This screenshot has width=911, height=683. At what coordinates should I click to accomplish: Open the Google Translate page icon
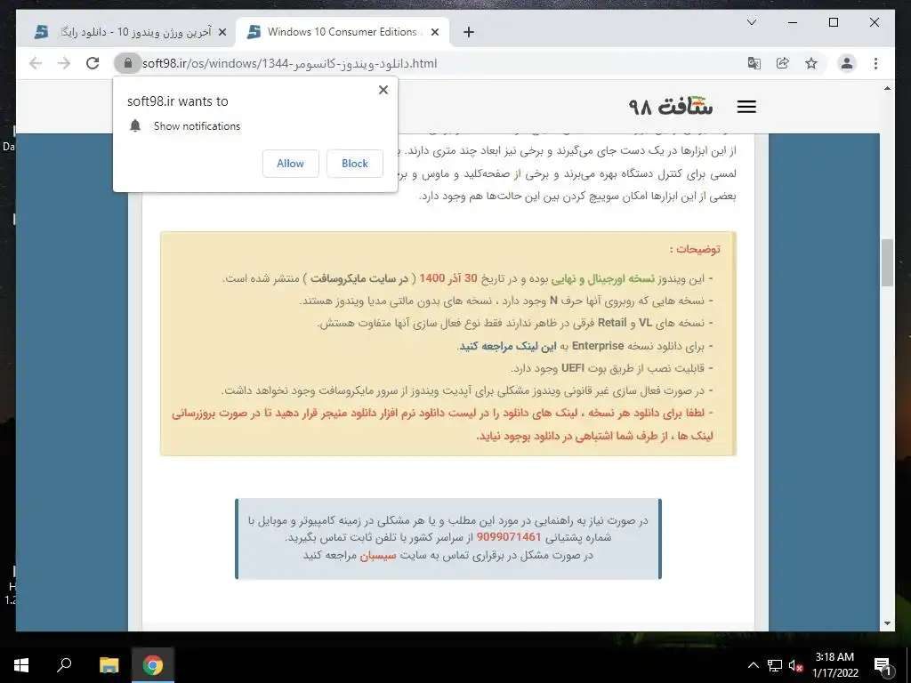(x=754, y=63)
